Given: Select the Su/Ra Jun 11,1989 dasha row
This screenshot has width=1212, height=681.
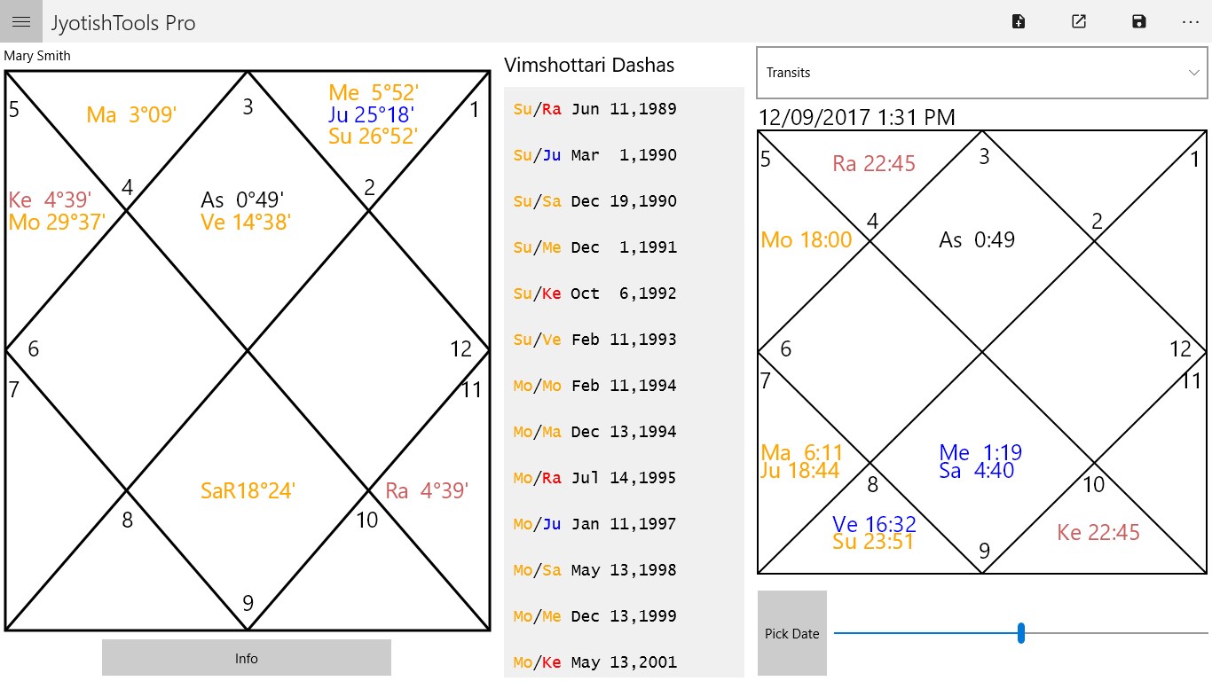Looking at the screenshot, I should click(x=623, y=109).
